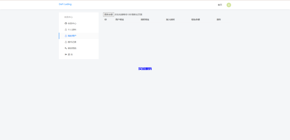Click the 钱包余额 column header
Image resolution: width=290 pixels, height=140 pixels.
click(x=195, y=20)
